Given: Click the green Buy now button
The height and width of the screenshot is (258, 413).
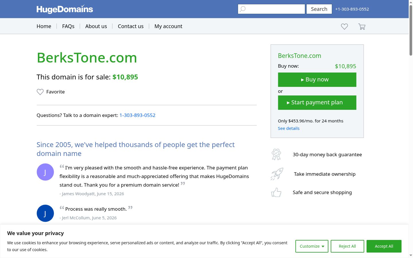Looking at the screenshot, I should point(317,80).
